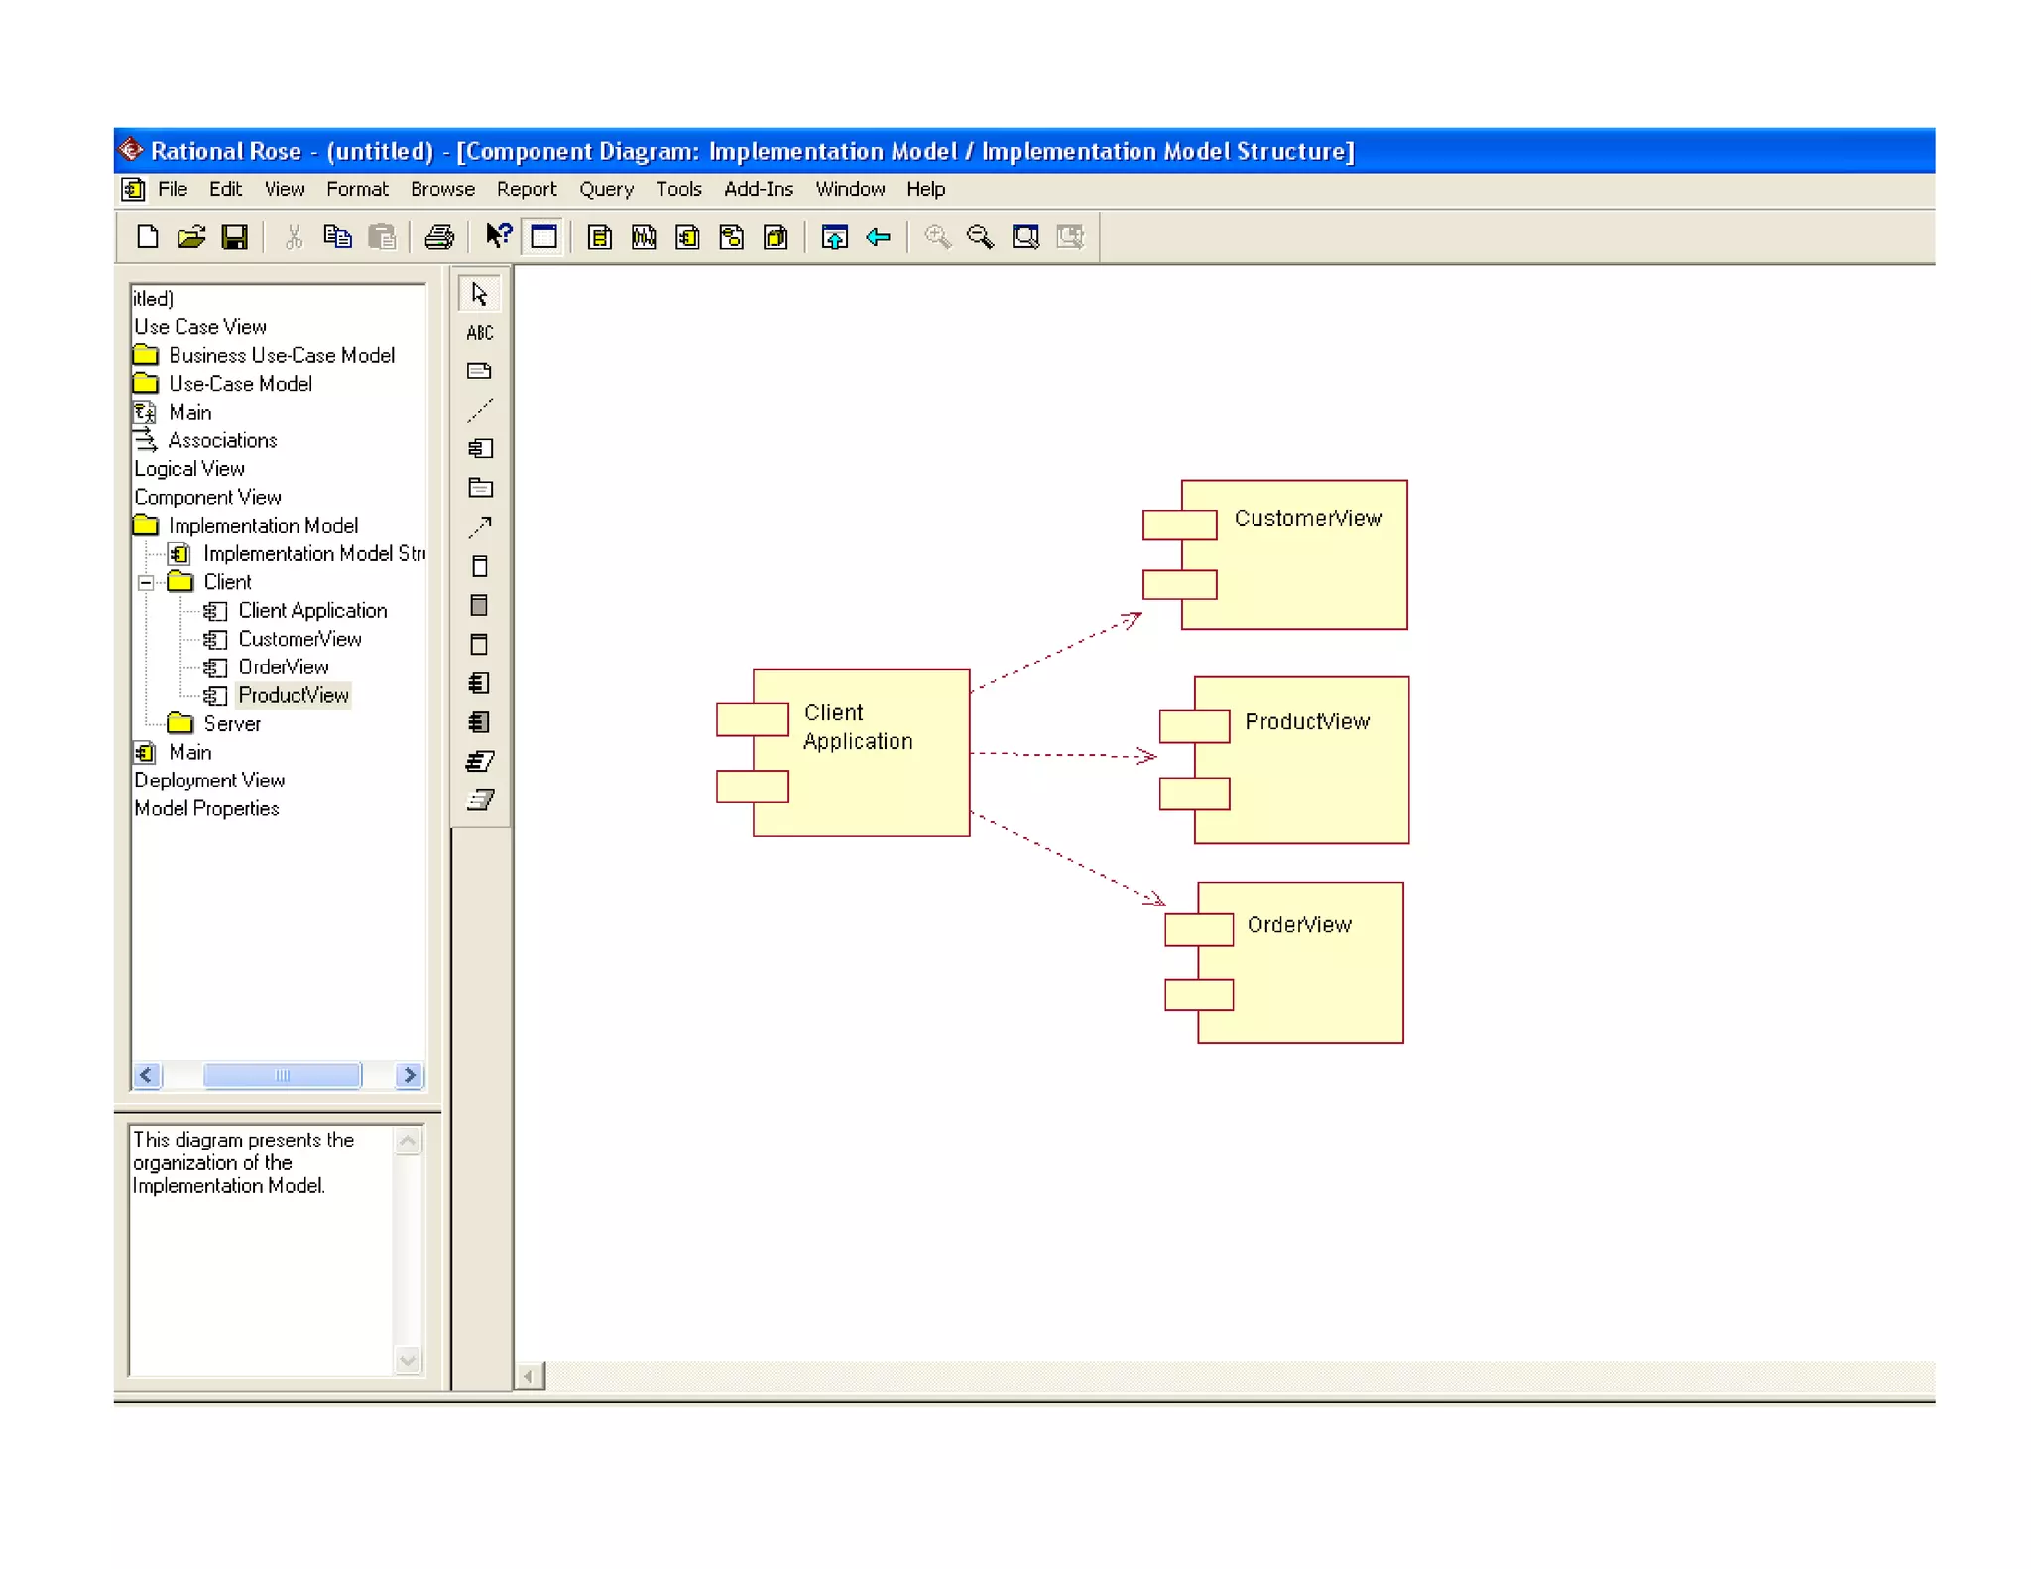
Task: Select the Text Box (ABC) tool
Action: (x=479, y=333)
